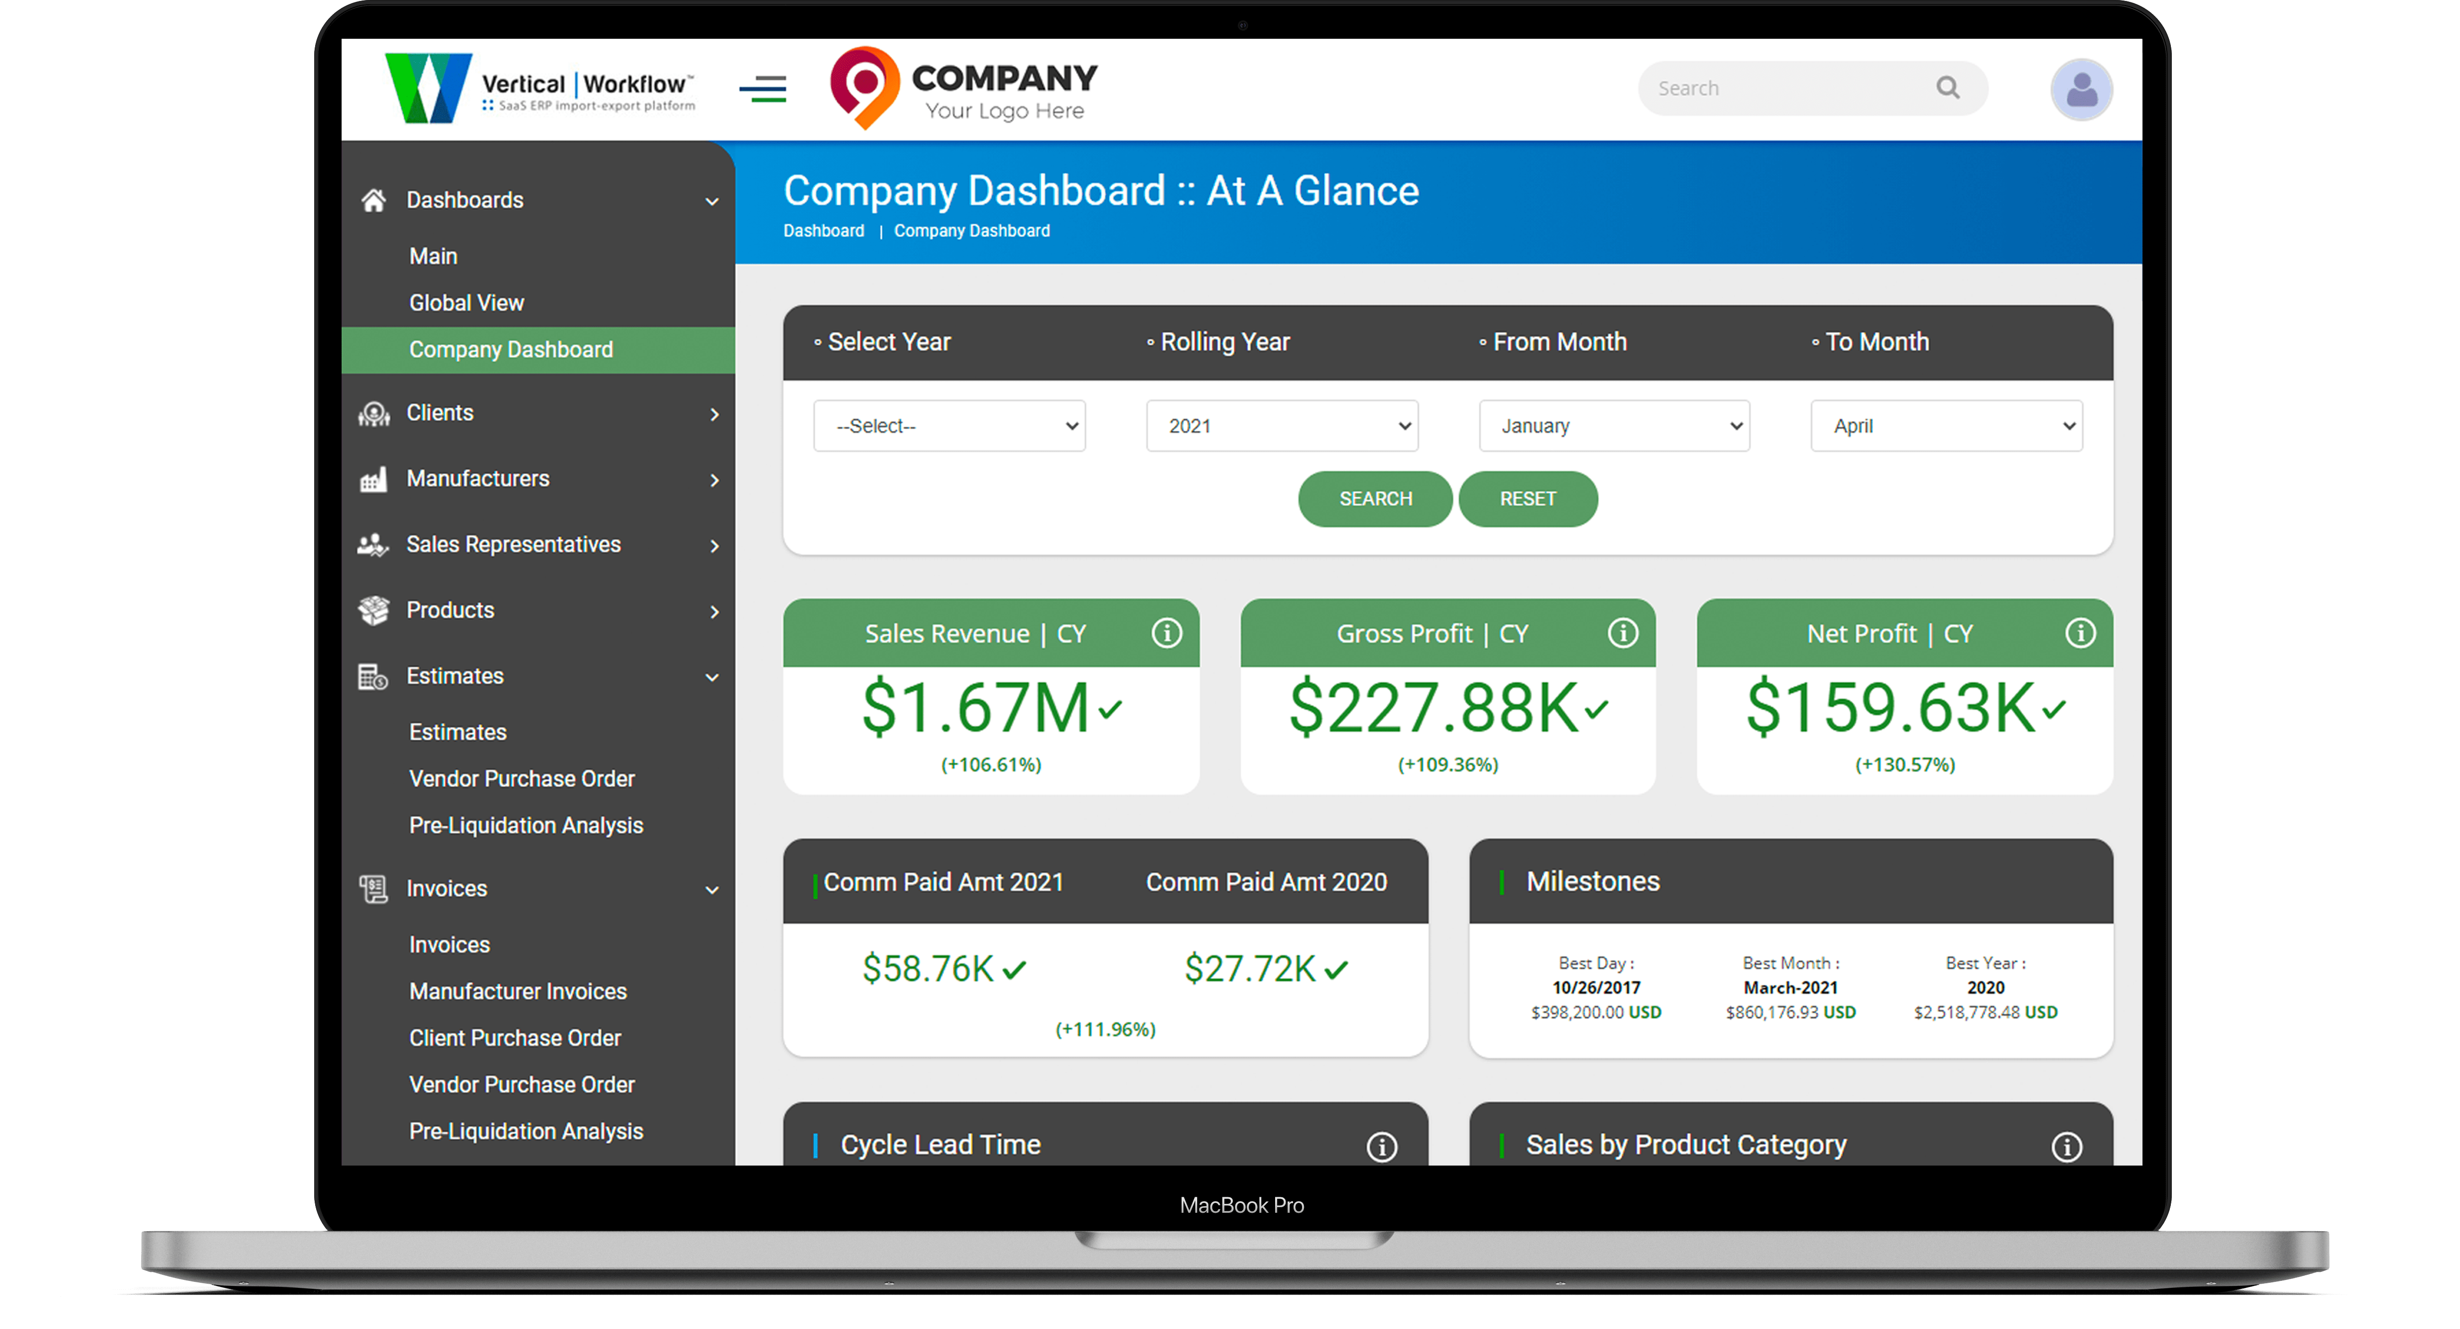This screenshot has width=2460, height=1329.
Task: Click the Cycle Lead Time info icon
Action: (x=1381, y=1146)
